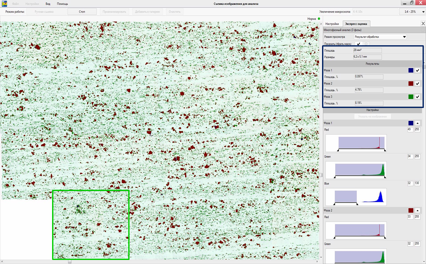
Task: Click the application logo icon in title bar
Action: pyautogui.click(x=4, y=4)
